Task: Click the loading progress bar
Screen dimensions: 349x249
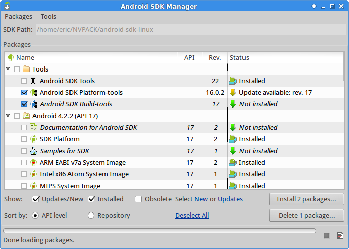Action: (x=159, y=231)
